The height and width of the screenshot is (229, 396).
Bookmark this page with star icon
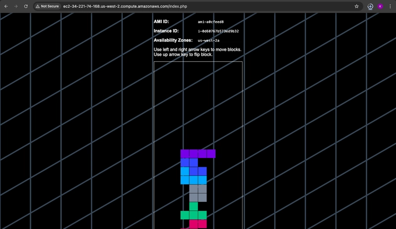356,6
